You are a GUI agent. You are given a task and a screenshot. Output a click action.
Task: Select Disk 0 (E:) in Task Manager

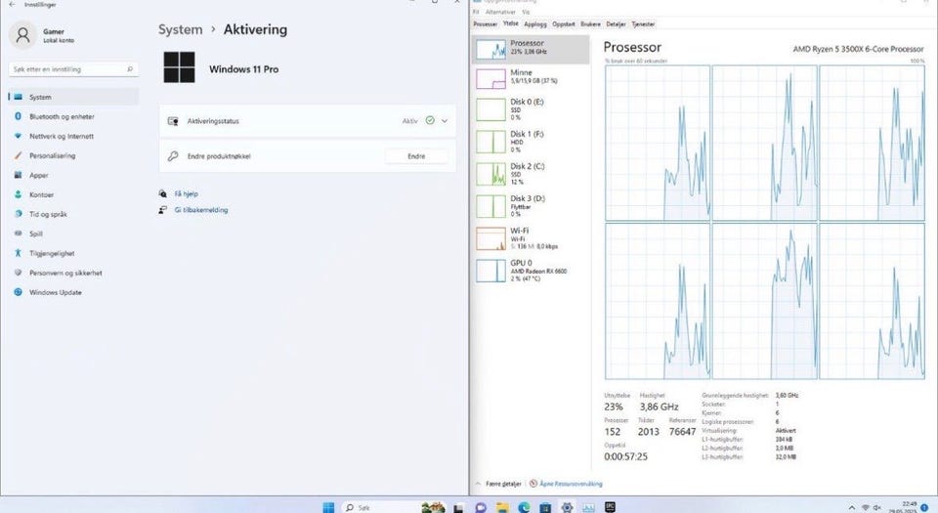pos(531,109)
